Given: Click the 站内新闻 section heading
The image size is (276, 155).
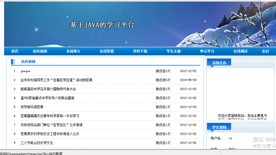Looking at the screenshot, I should pos(28,61).
